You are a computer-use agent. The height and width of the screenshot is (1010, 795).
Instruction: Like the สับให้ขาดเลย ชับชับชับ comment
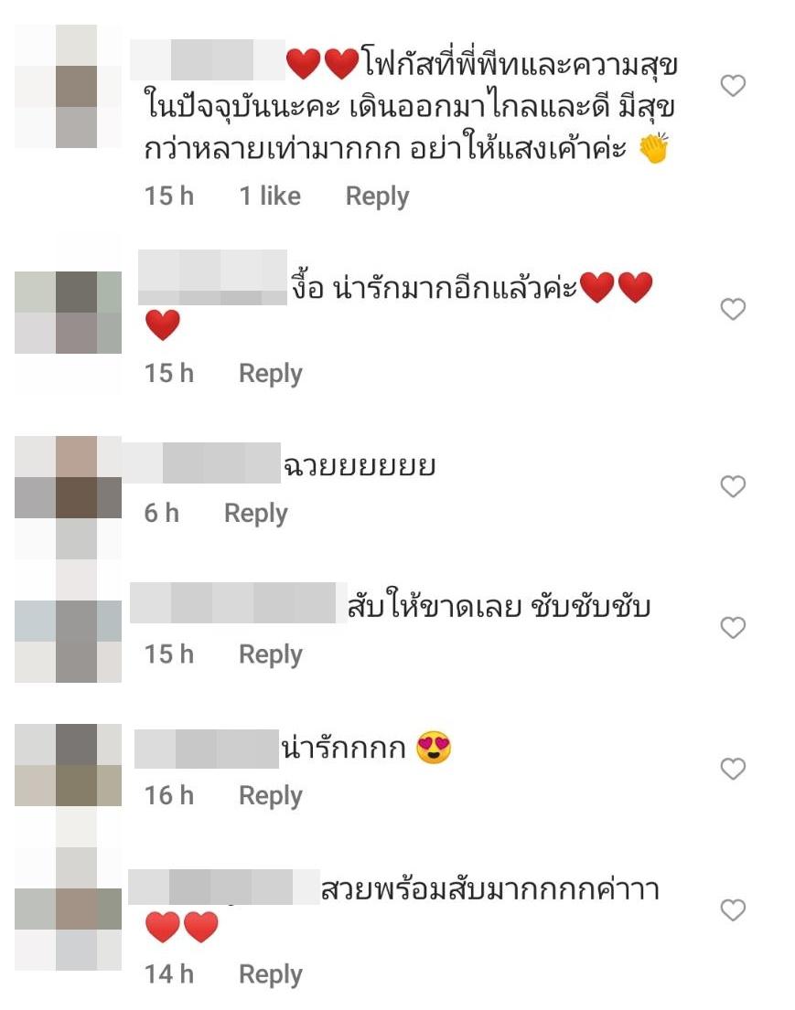[x=733, y=628]
